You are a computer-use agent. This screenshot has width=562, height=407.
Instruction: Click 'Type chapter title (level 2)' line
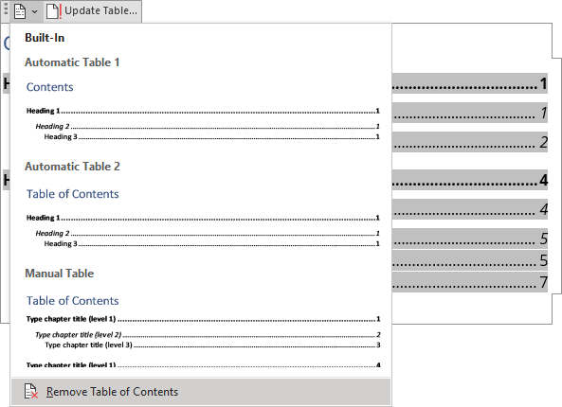208,335
